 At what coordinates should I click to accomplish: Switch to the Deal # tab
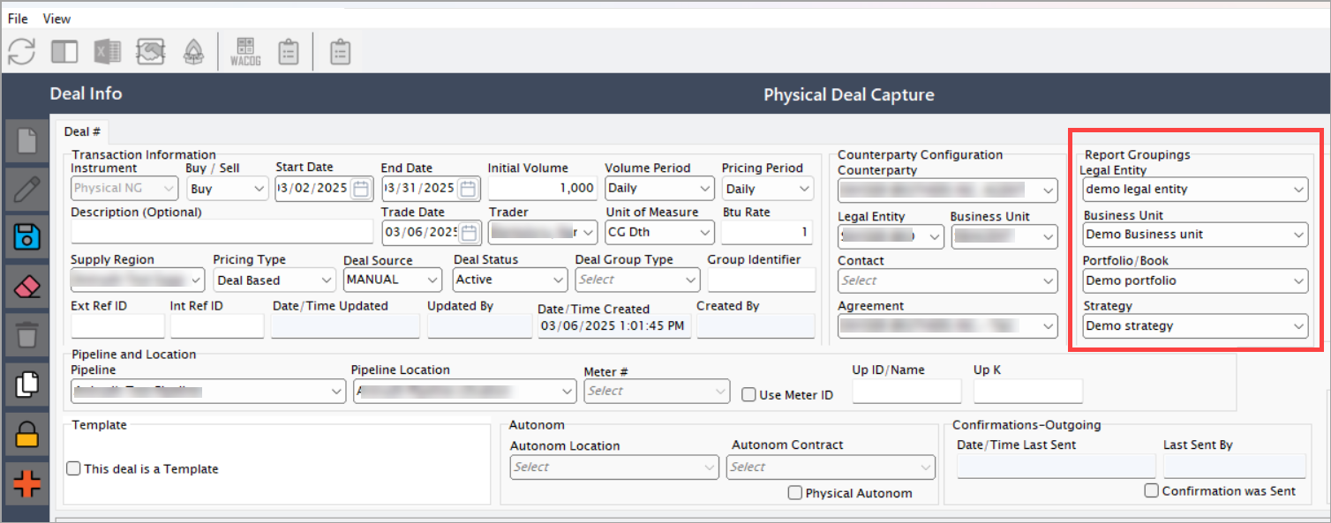[x=82, y=131]
